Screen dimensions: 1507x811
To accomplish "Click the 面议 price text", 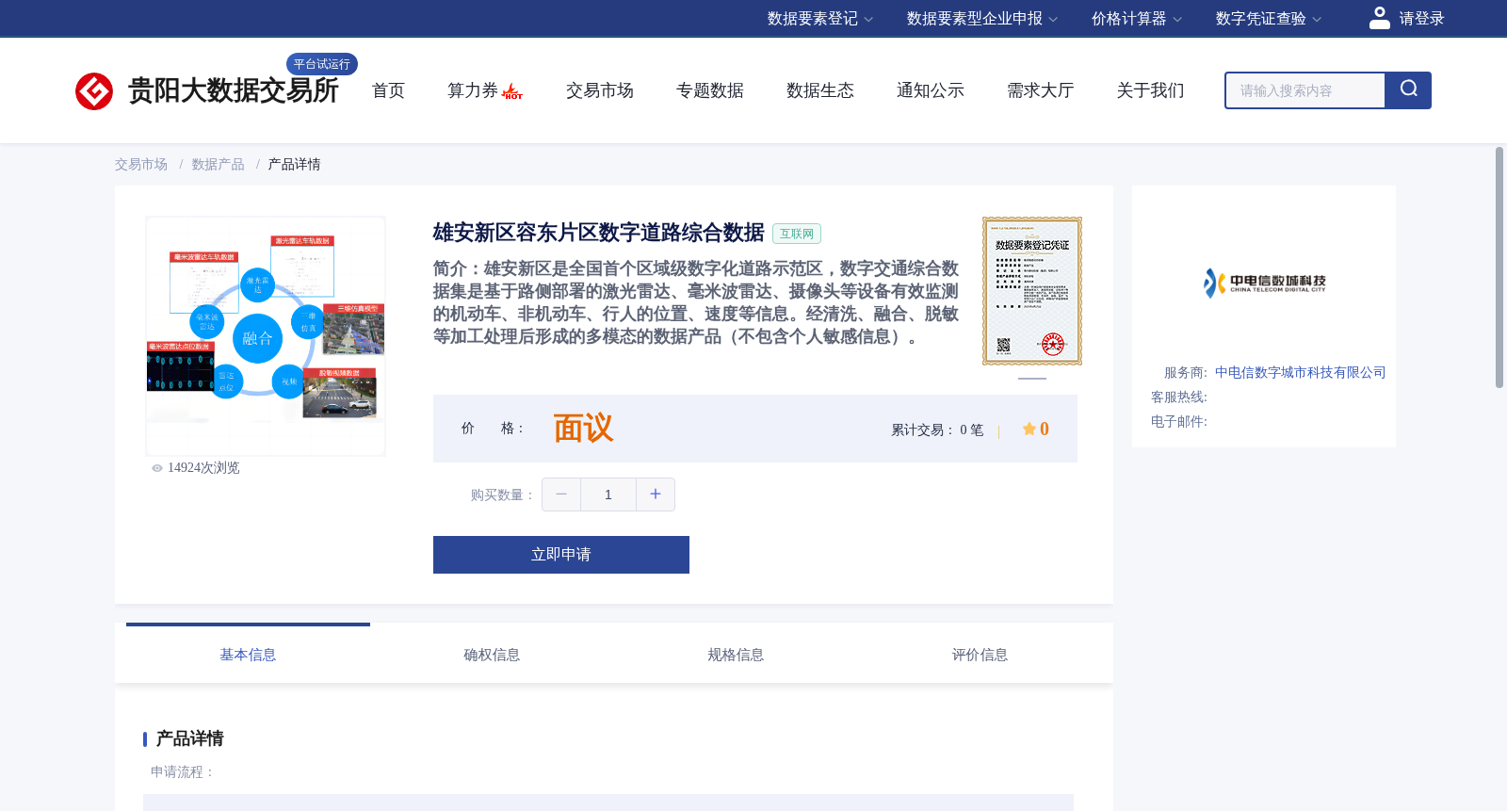I will click(x=583, y=429).
